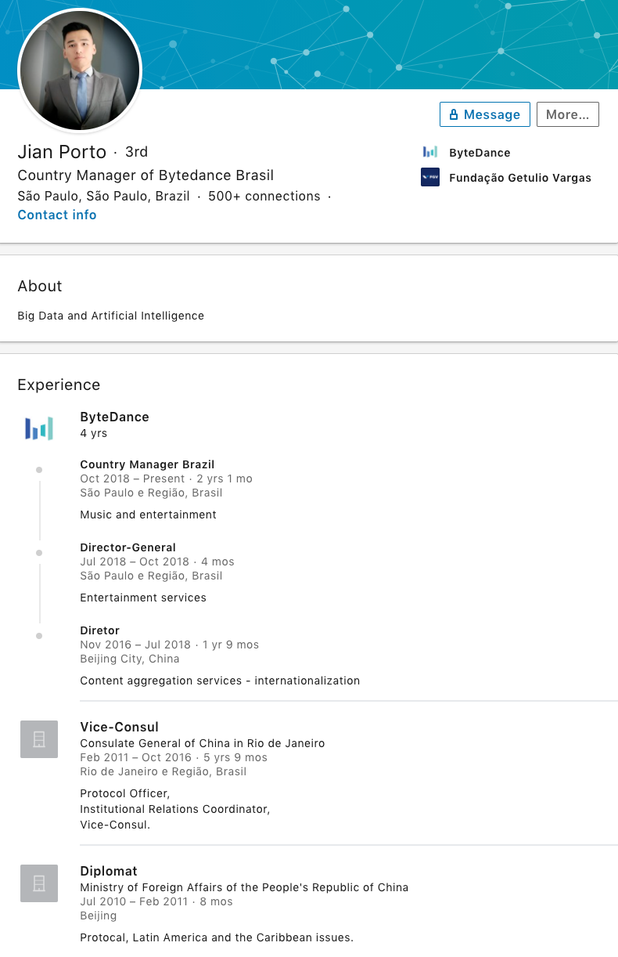Click Vice-Consul placeholder company icon

(39, 739)
